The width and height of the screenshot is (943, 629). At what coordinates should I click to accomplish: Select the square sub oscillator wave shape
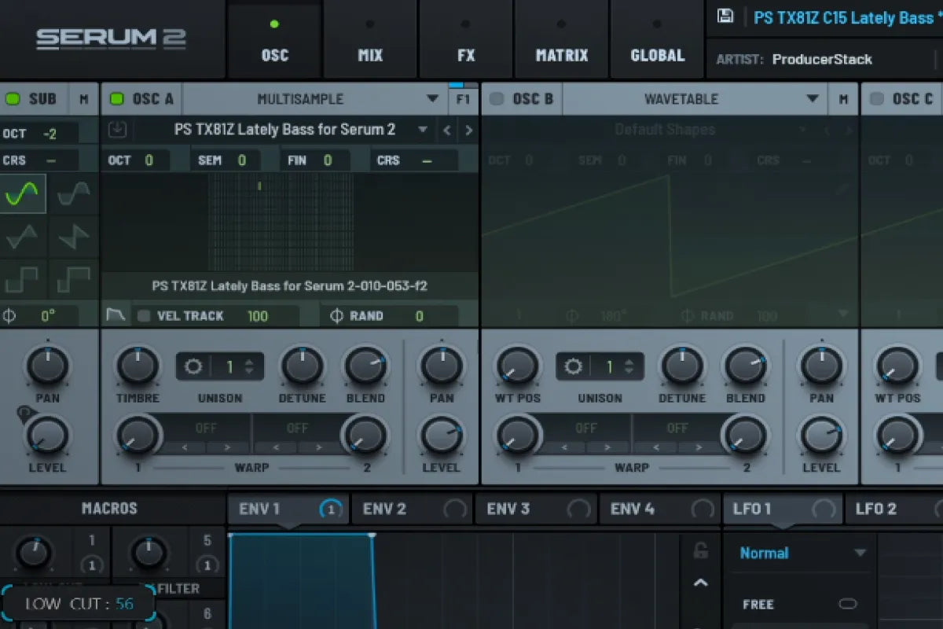[23, 279]
